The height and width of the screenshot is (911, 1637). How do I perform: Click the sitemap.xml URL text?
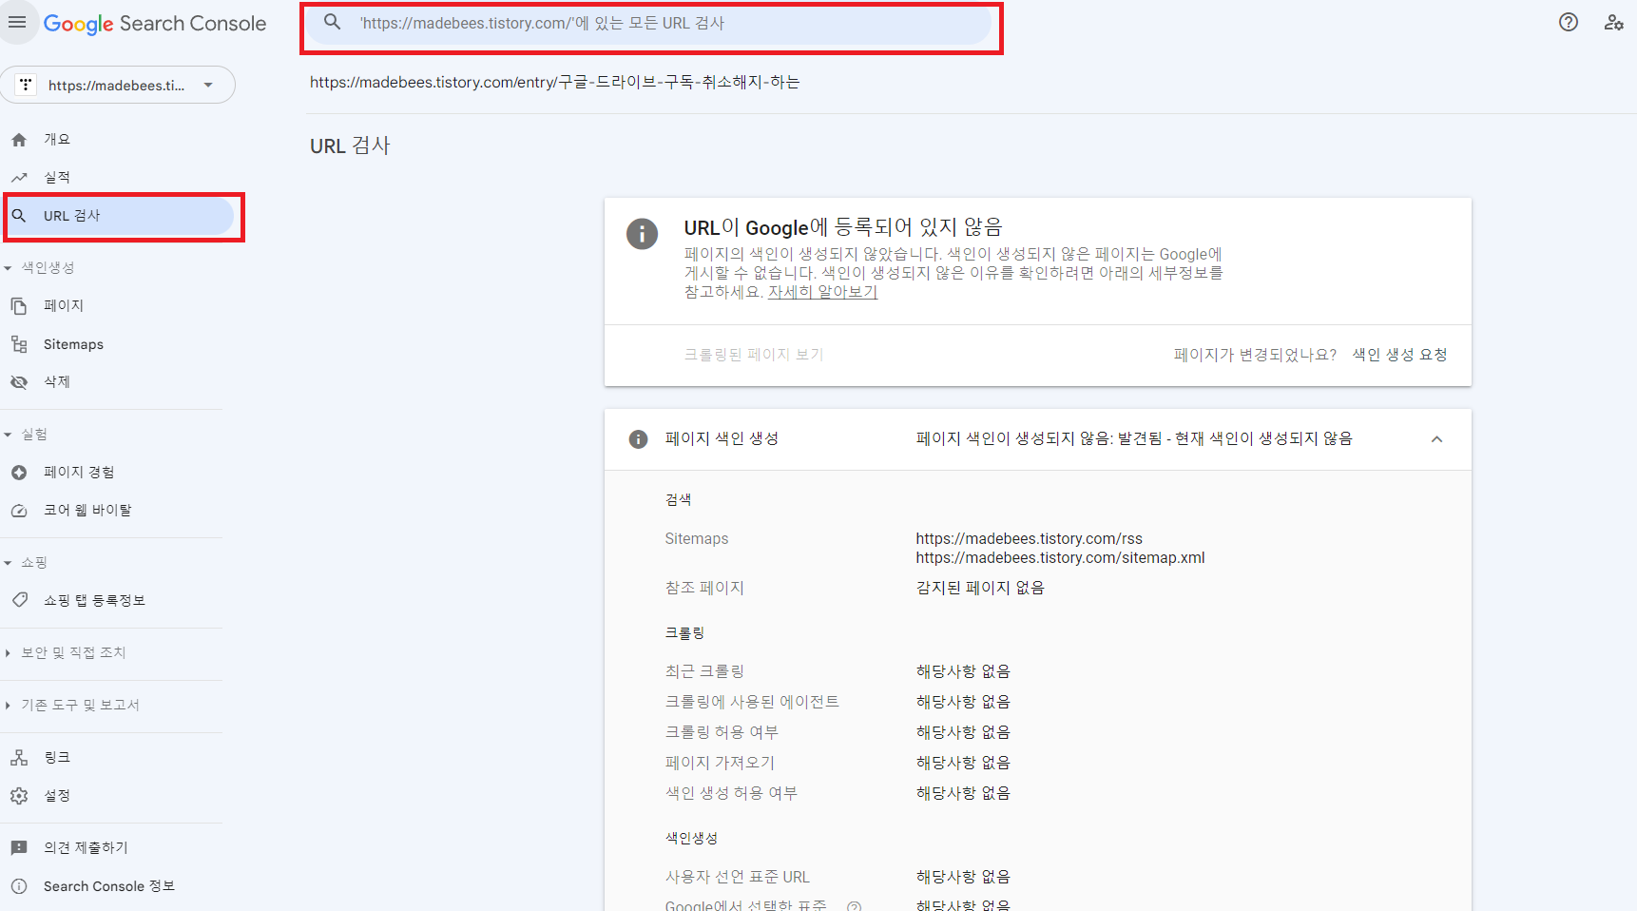click(x=1060, y=558)
